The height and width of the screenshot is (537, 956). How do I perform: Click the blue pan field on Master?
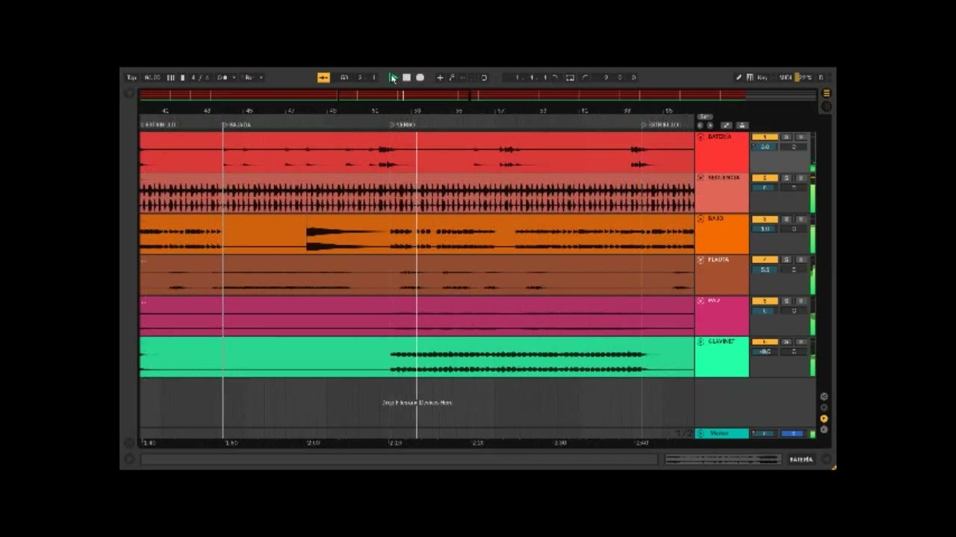tap(793, 433)
